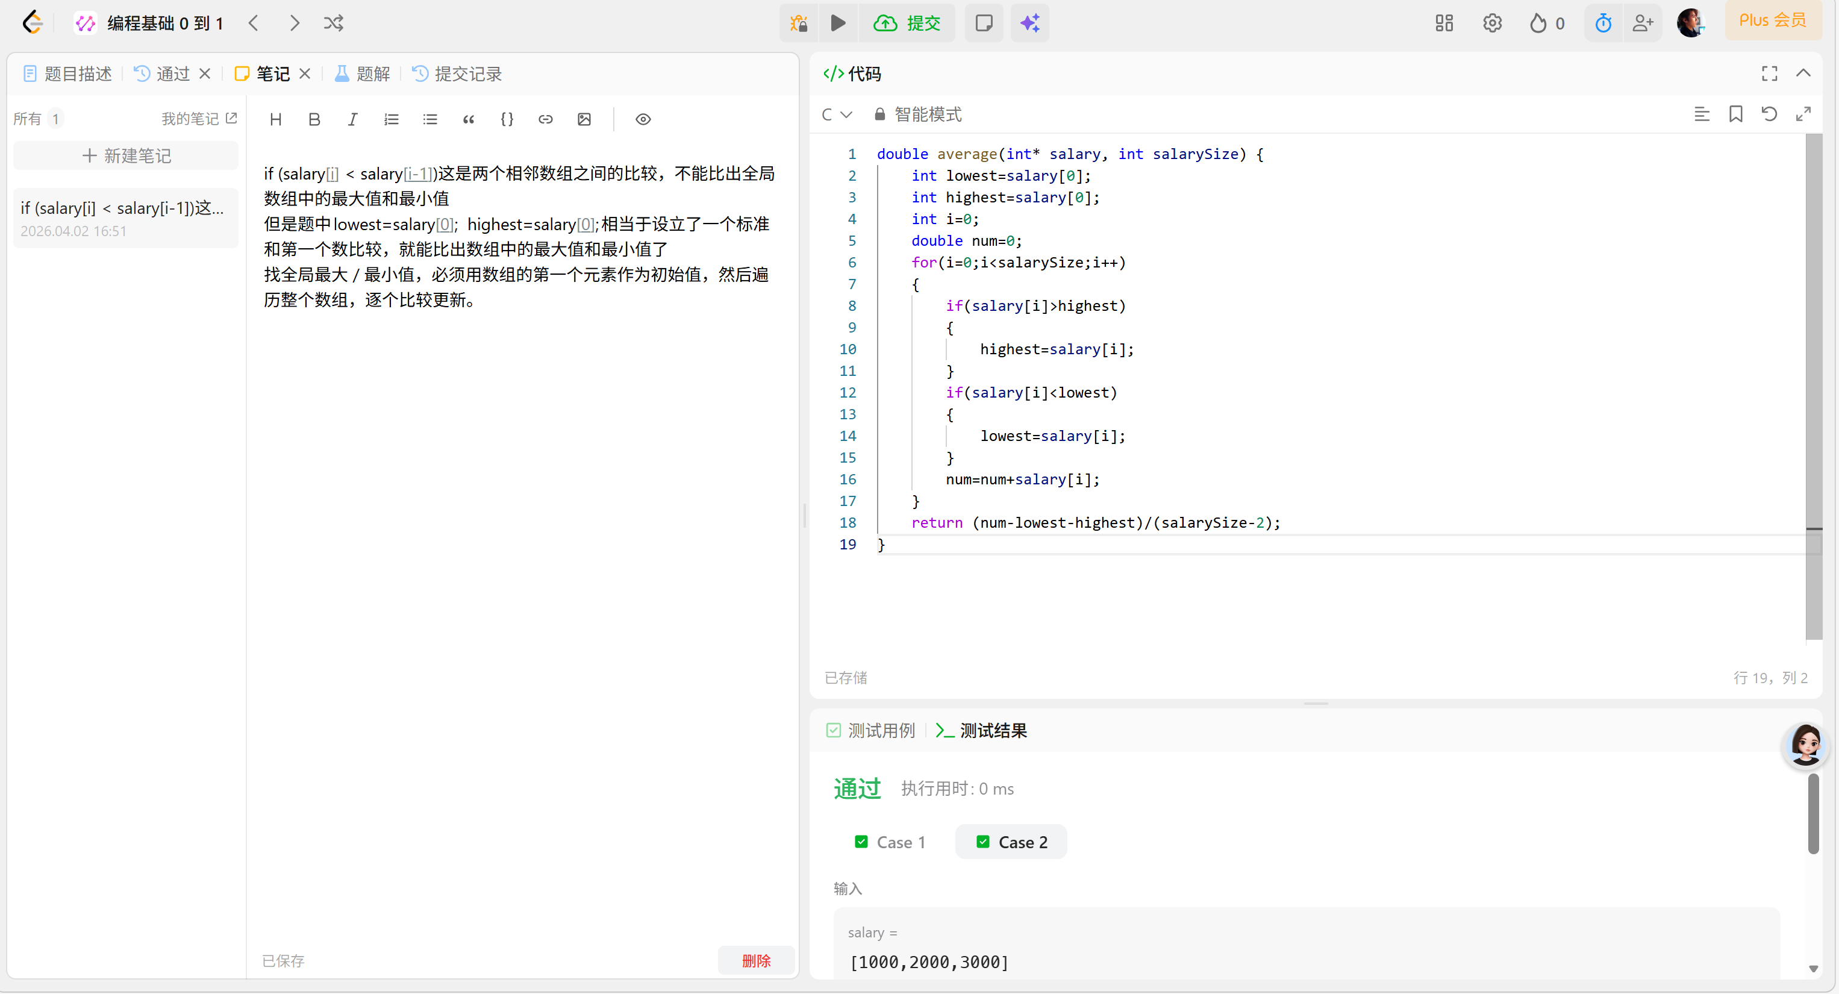Run the code with the play icon

pos(837,23)
